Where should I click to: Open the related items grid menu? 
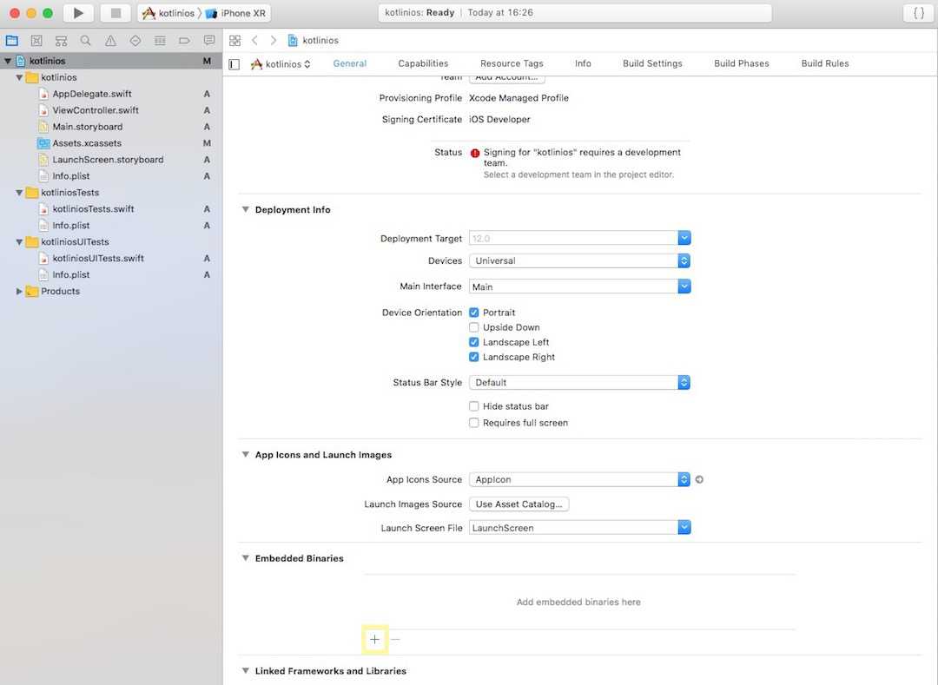coord(235,41)
